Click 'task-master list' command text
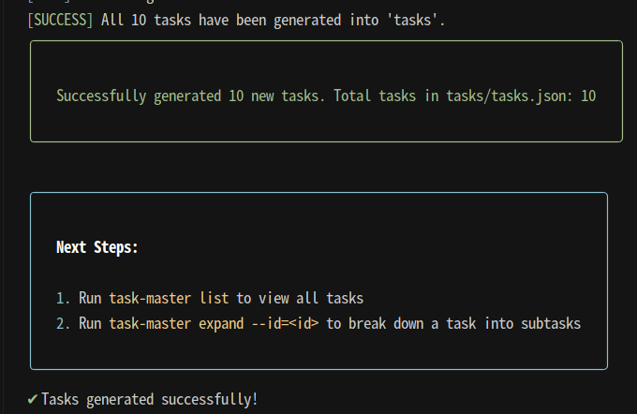The height and width of the screenshot is (414, 637). point(169,298)
